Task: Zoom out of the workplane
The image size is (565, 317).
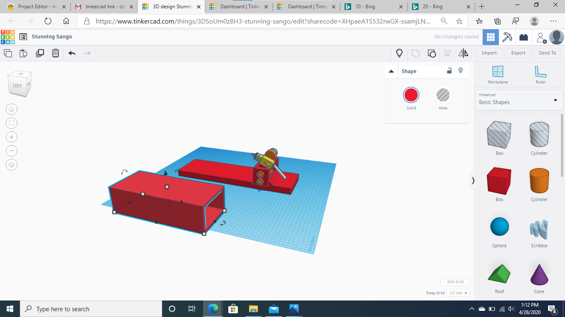Action: 12,151
